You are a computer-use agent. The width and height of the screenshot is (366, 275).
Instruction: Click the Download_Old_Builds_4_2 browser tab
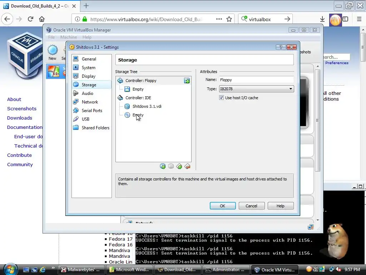(40, 6)
